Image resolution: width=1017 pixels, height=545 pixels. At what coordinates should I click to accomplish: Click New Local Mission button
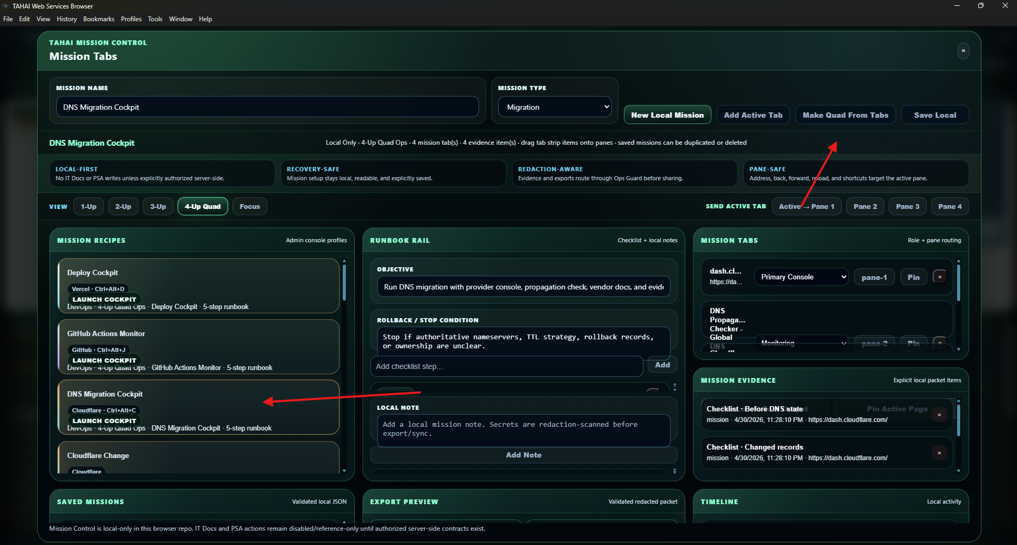pyautogui.click(x=667, y=115)
